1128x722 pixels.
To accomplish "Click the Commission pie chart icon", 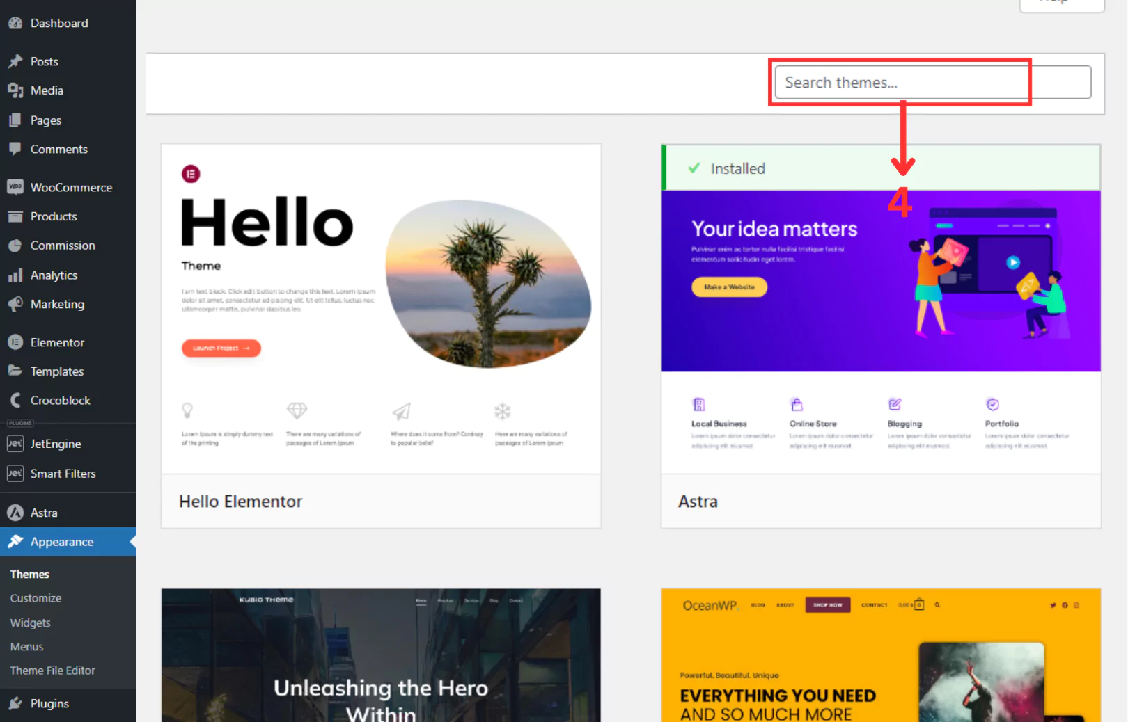I will (15, 246).
